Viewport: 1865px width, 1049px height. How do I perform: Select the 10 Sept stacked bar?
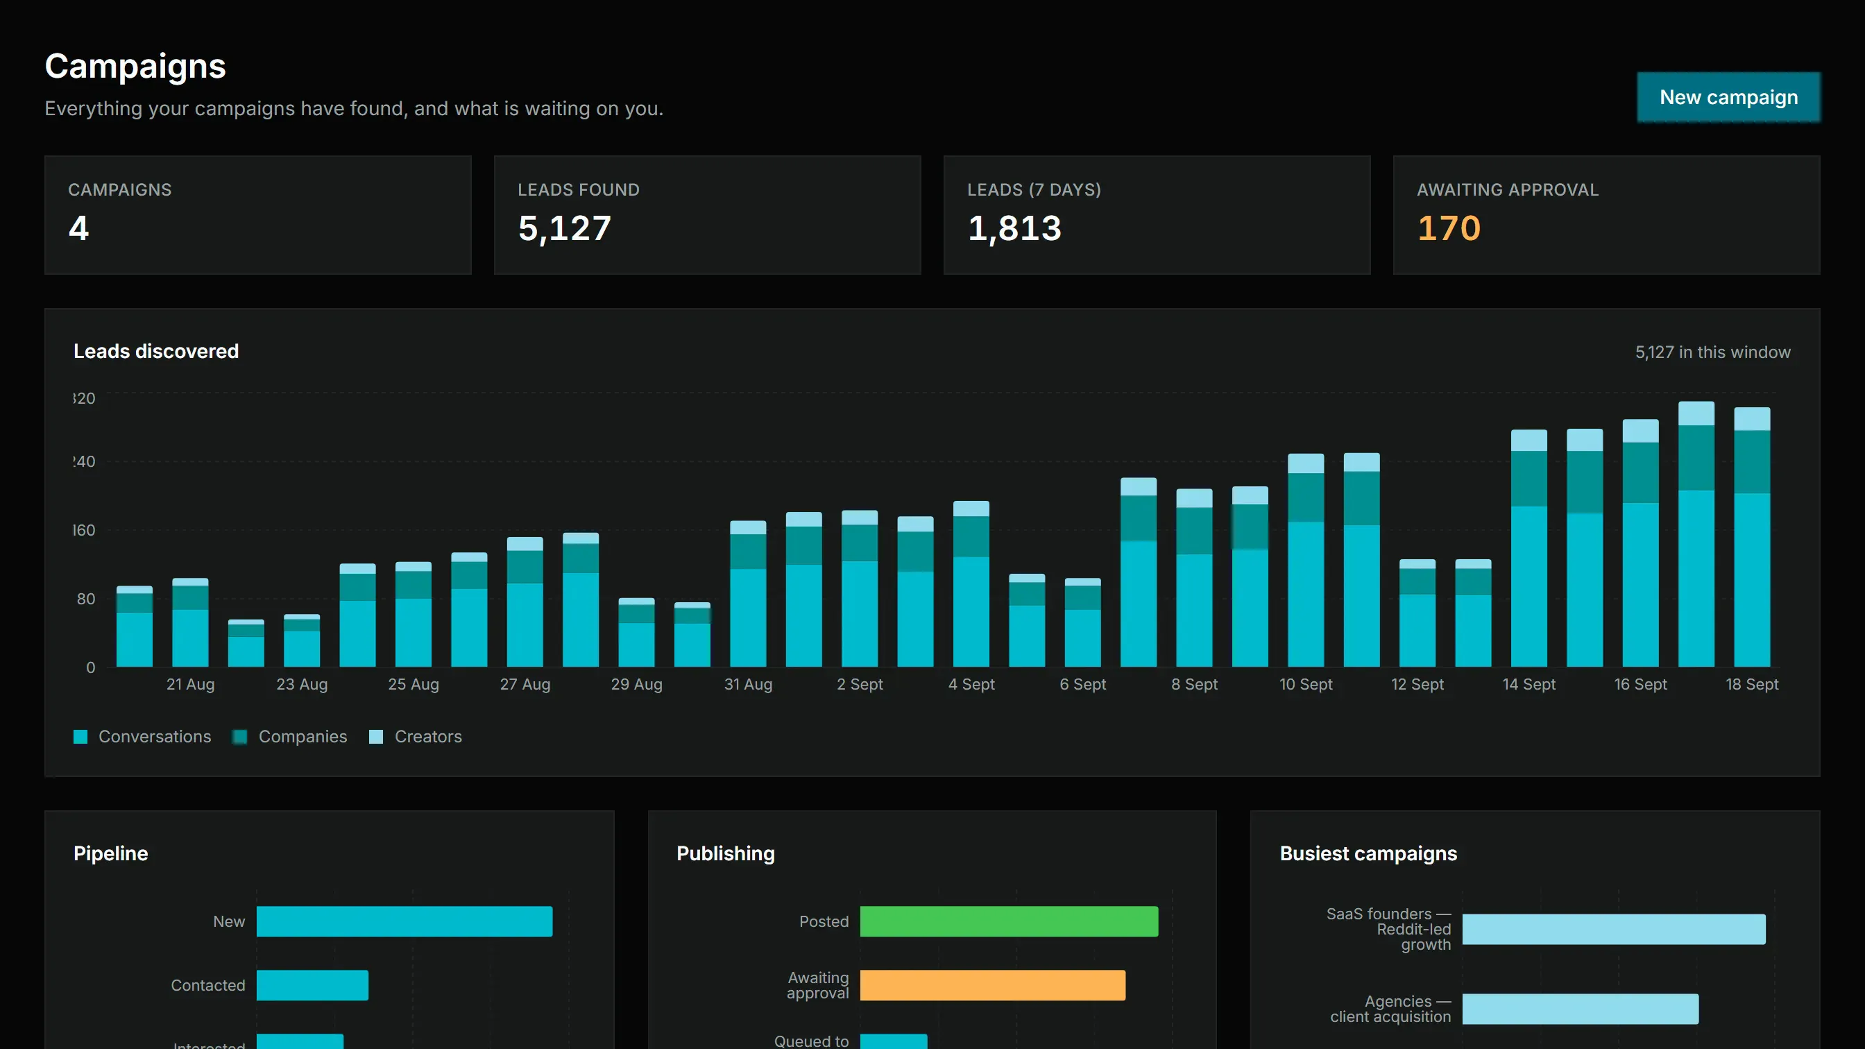[x=1306, y=561]
